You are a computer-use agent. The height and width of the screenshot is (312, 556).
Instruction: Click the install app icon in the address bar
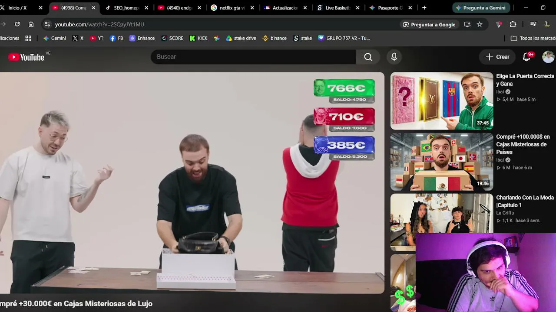(467, 24)
